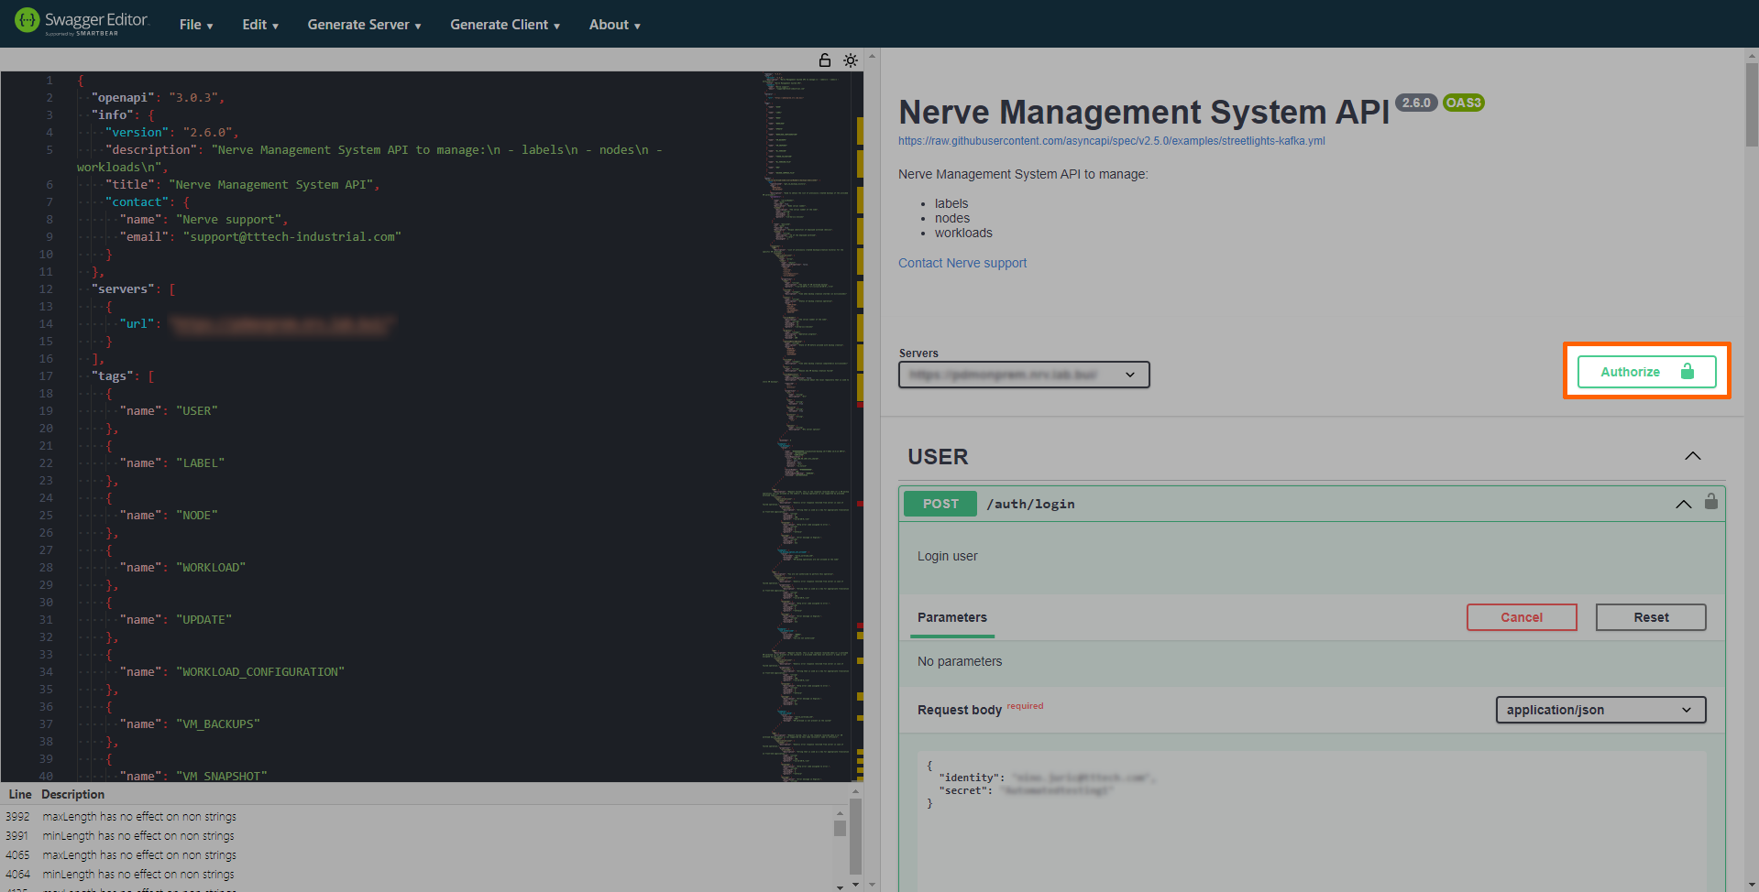Click the streetlights-kafka.yml spec URL link
1759x892 pixels.
1111,141
